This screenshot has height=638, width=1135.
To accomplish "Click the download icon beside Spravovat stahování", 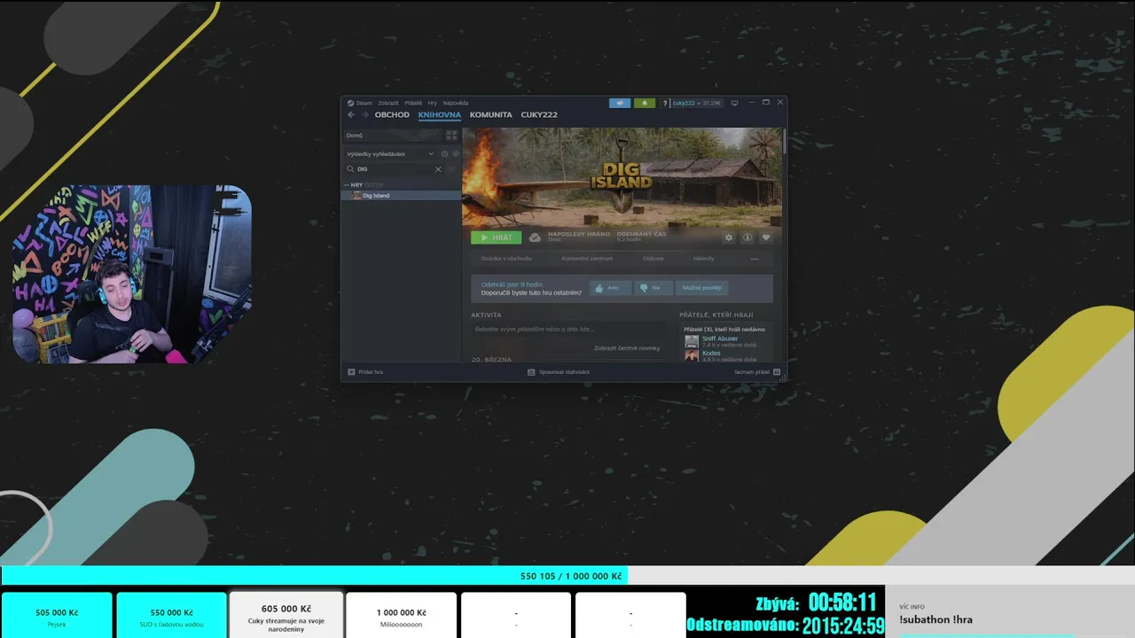I will point(531,372).
